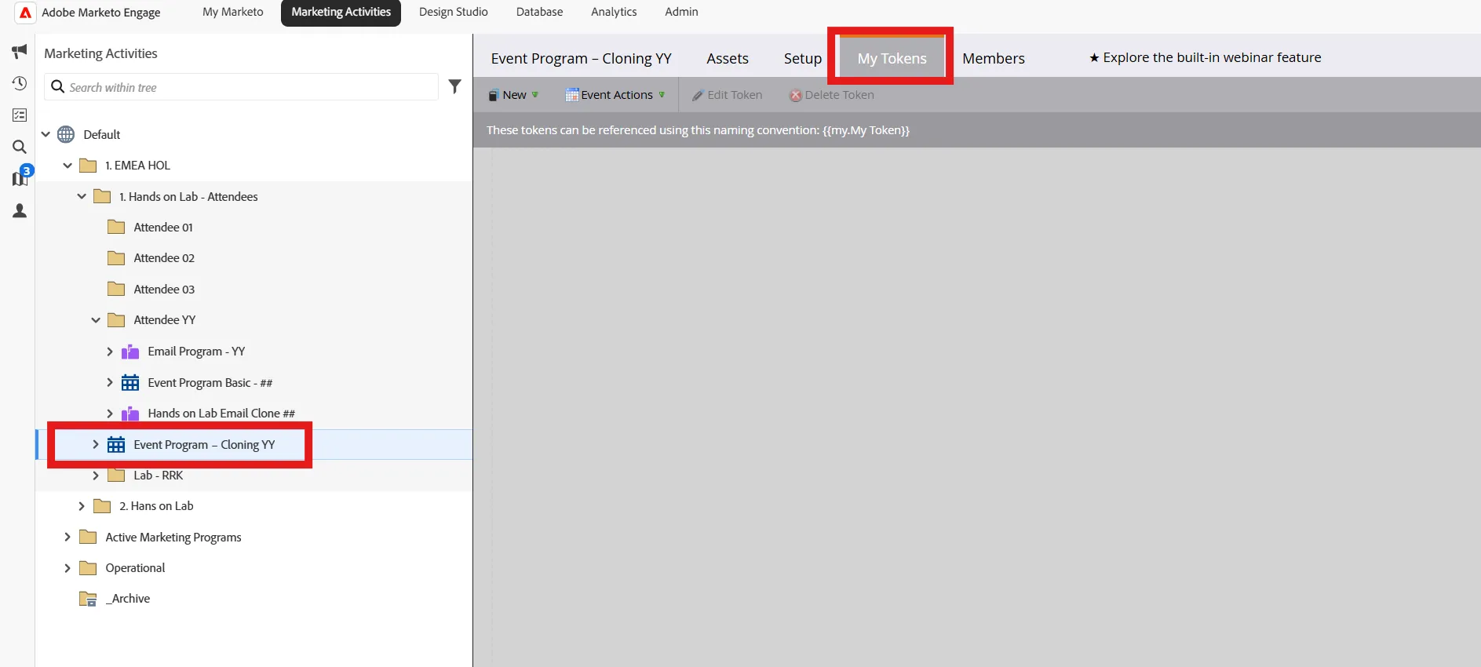Image resolution: width=1481 pixels, height=667 pixels.
Task: Open the Database section
Action: pos(539,12)
